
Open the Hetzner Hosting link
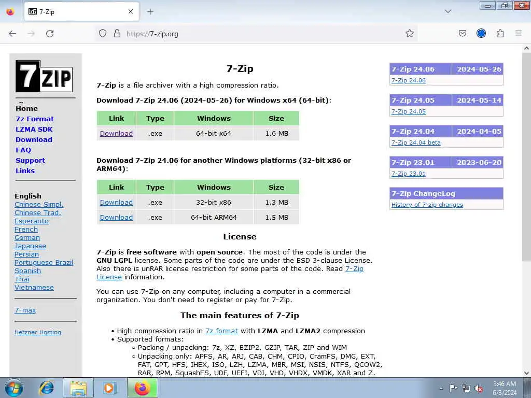coord(37,332)
